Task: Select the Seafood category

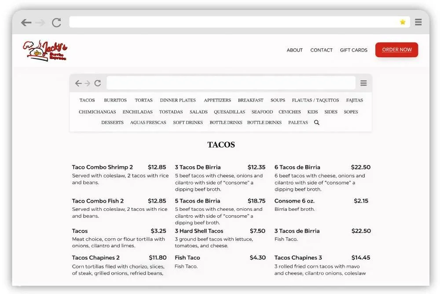Action: tap(262, 112)
